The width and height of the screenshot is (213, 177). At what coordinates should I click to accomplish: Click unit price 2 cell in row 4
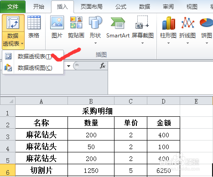pos(130,146)
